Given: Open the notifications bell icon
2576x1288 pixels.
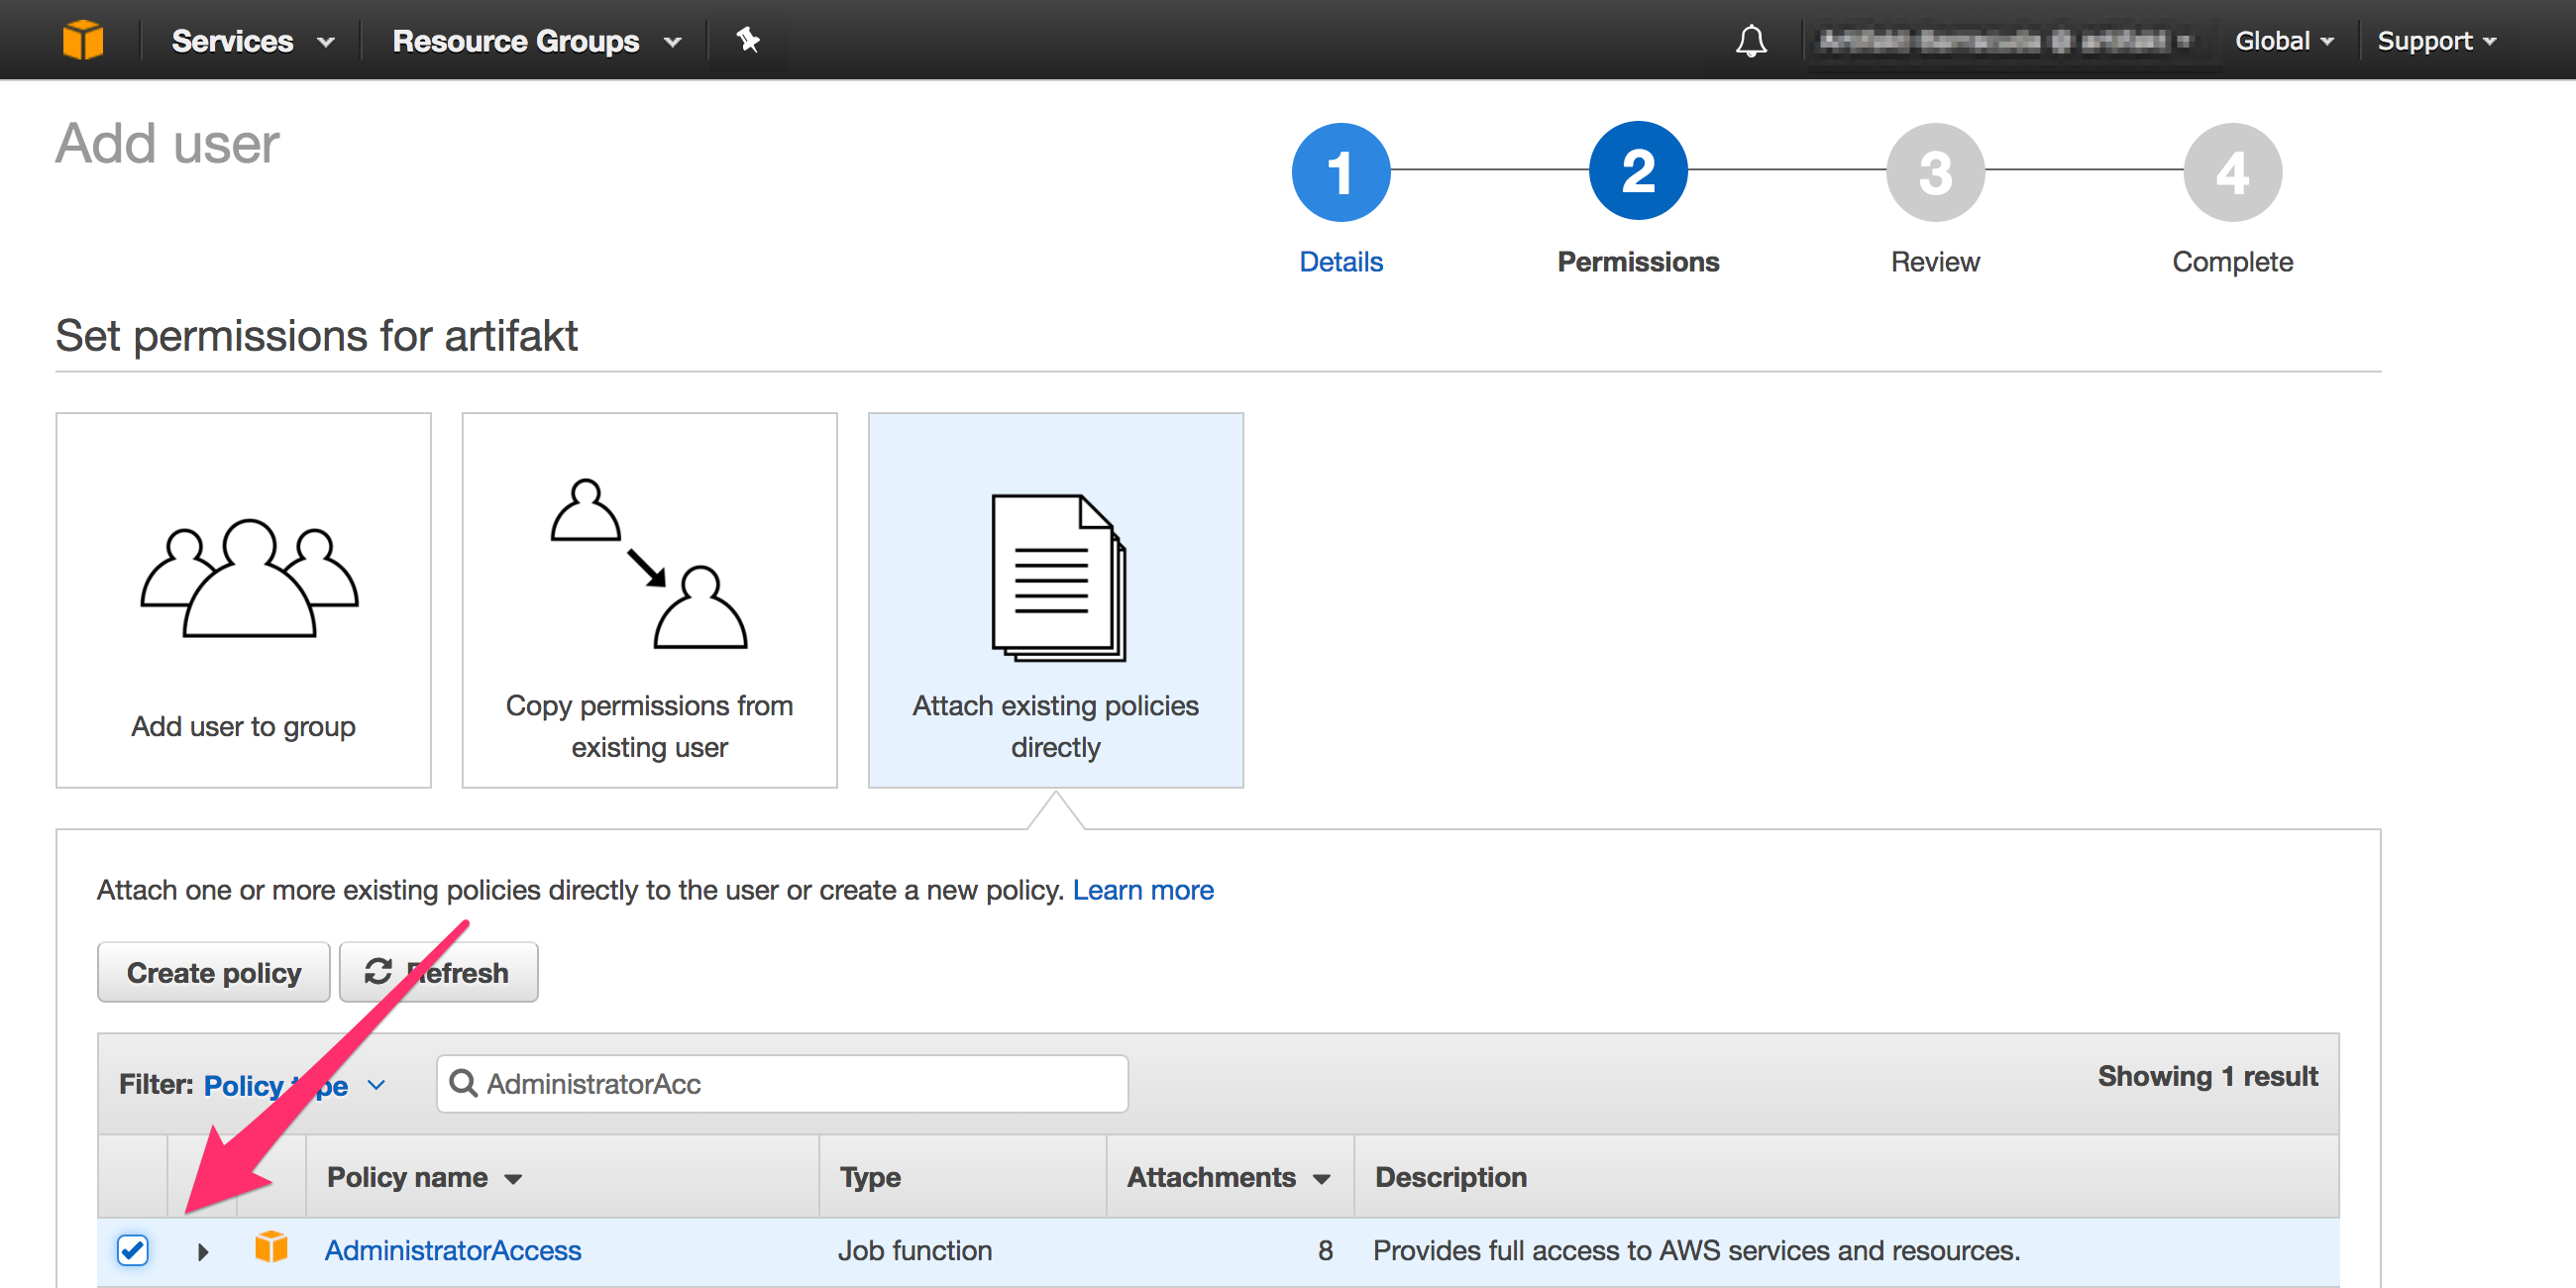Looking at the screenshot, I should [1751, 41].
